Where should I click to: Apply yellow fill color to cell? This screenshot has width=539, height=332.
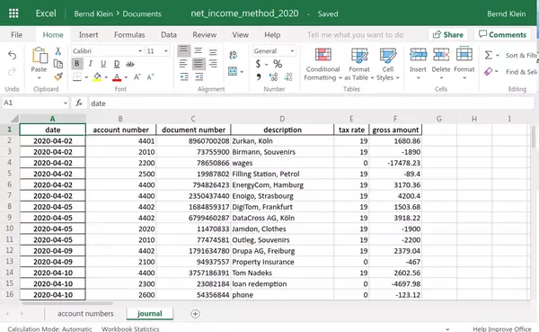click(x=97, y=76)
